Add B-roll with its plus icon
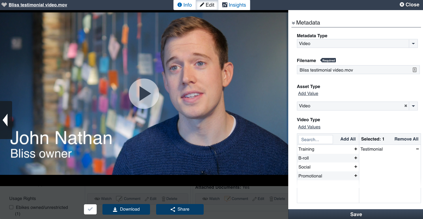Screen dimensions: 423x219 [355, 158]
